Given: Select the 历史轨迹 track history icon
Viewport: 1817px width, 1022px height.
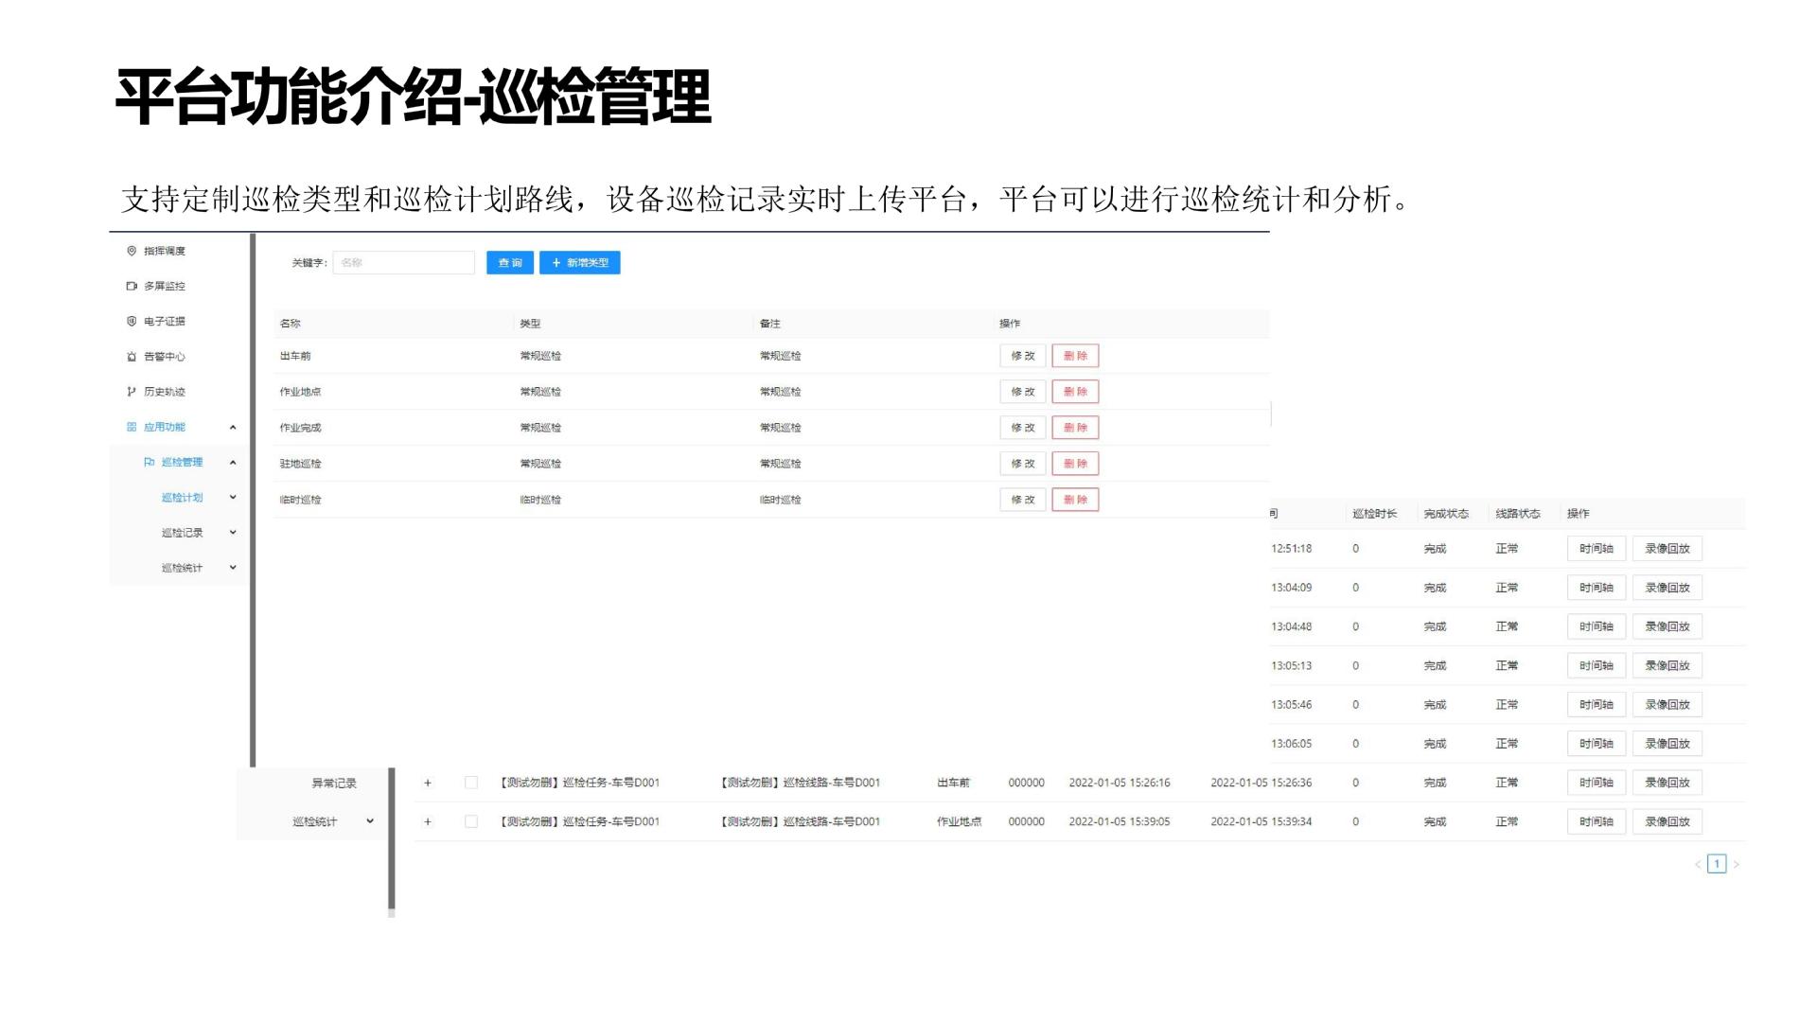Looking at the screenshot, I should (131, 391).
